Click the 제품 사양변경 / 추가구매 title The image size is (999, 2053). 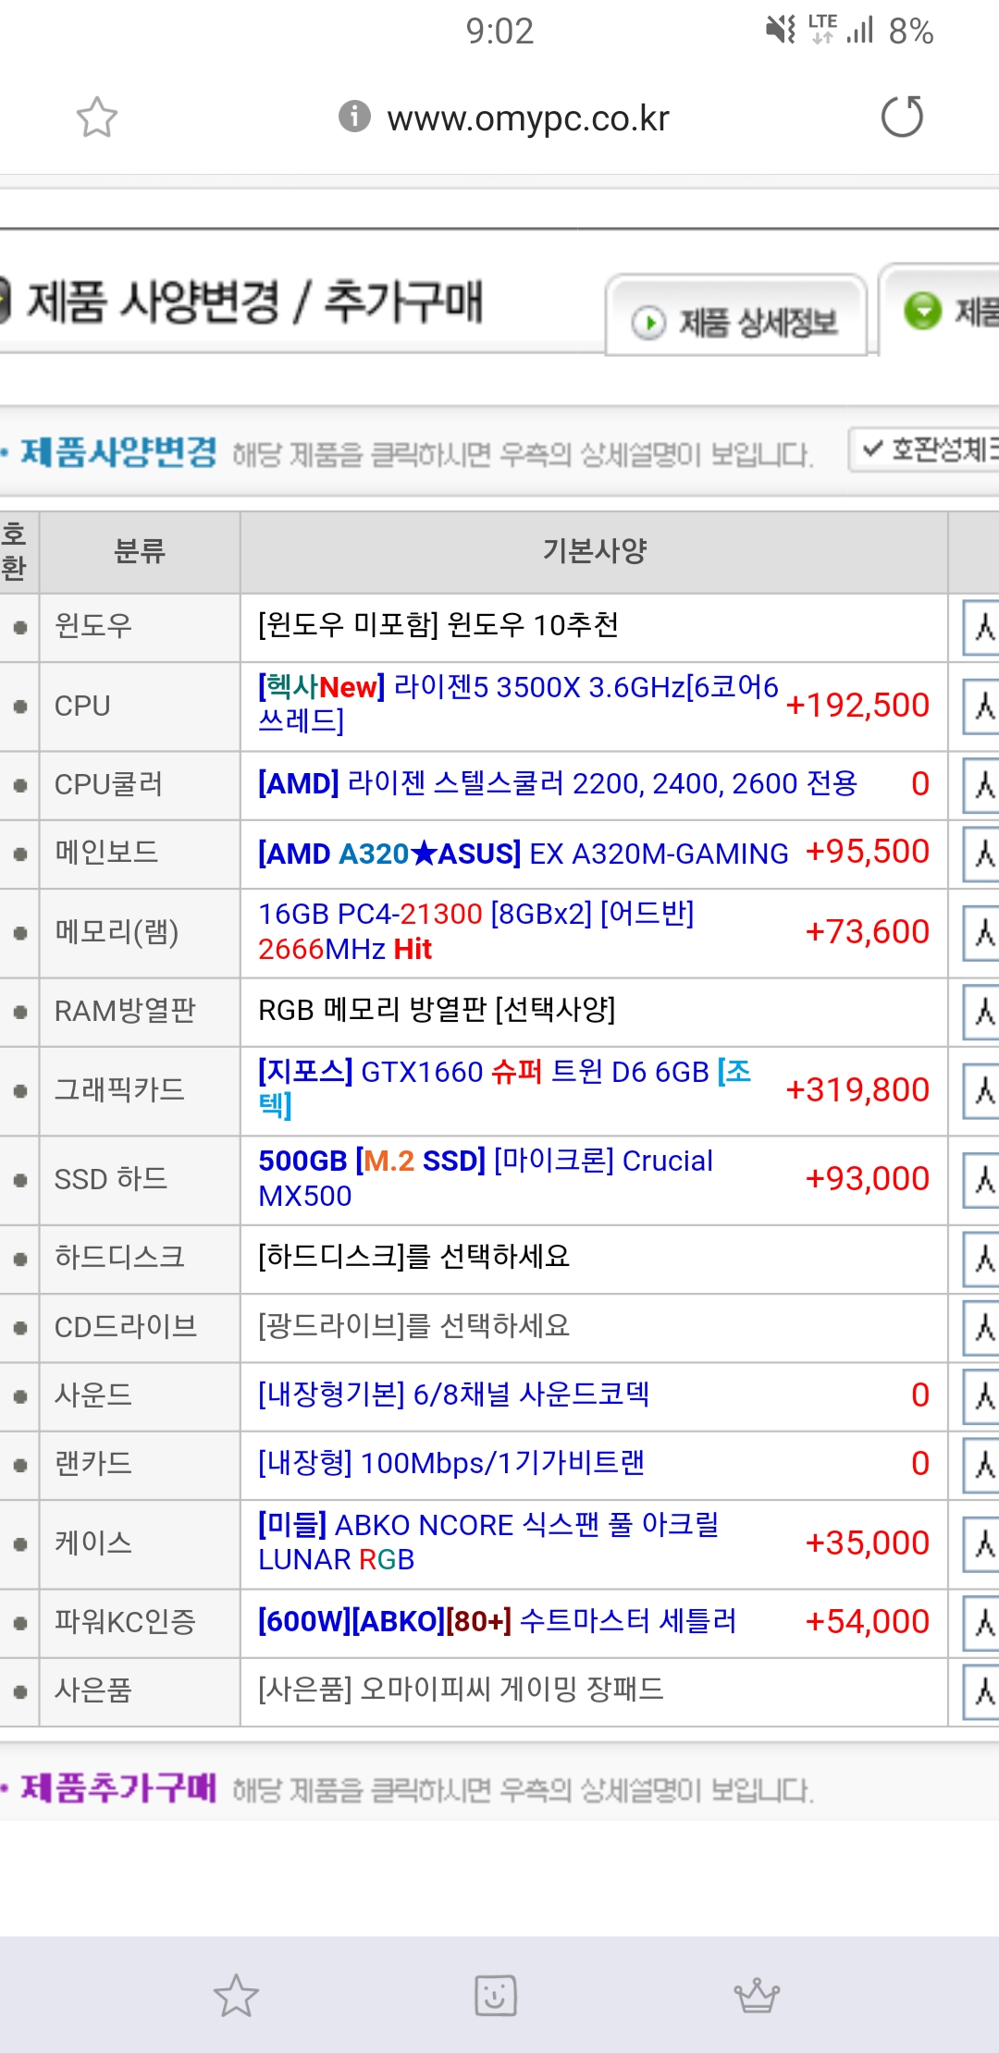point(254,301)
